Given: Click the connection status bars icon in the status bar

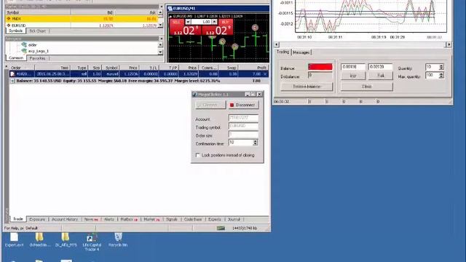Looking at the screenshot, I should point(221,228).
